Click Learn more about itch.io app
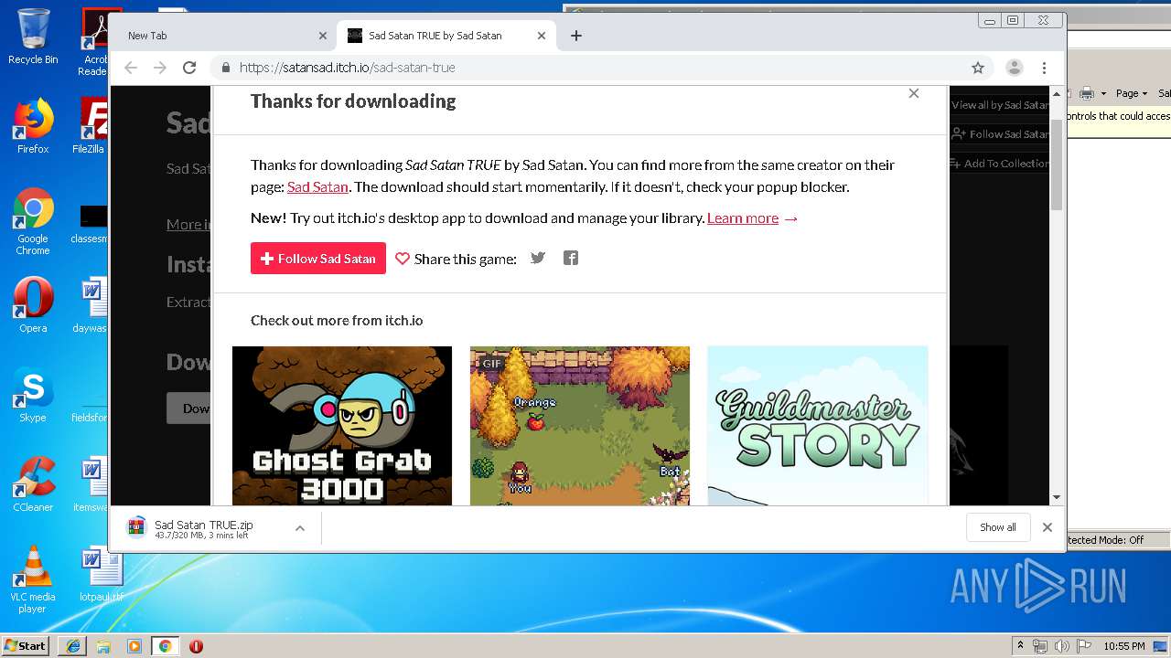The height and width of the screenshot is (658, 1171). (743, 218)
